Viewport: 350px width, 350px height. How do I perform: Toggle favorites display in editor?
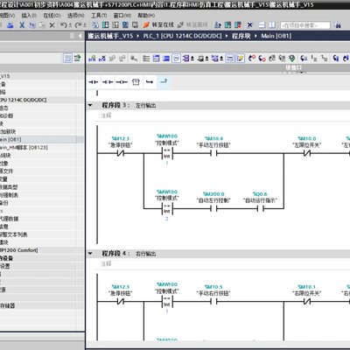(x=240, y=59)
